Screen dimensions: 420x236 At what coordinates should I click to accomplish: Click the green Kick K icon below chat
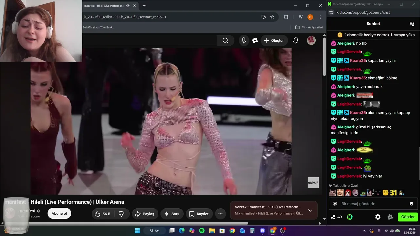pyautogui.click(x=350, y=217)
